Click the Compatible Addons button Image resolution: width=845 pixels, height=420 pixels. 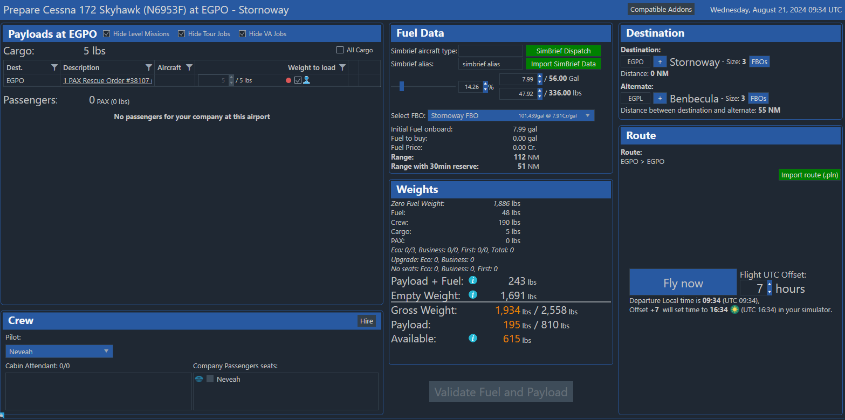pyautogui.click(x=661, y=9)
